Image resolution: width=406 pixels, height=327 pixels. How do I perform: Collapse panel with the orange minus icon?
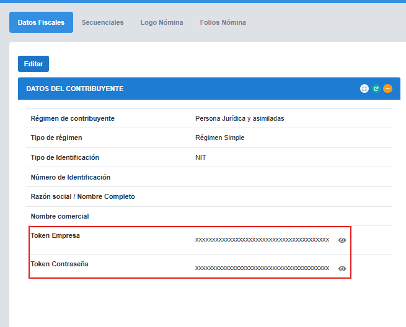(x=387, y=89)
